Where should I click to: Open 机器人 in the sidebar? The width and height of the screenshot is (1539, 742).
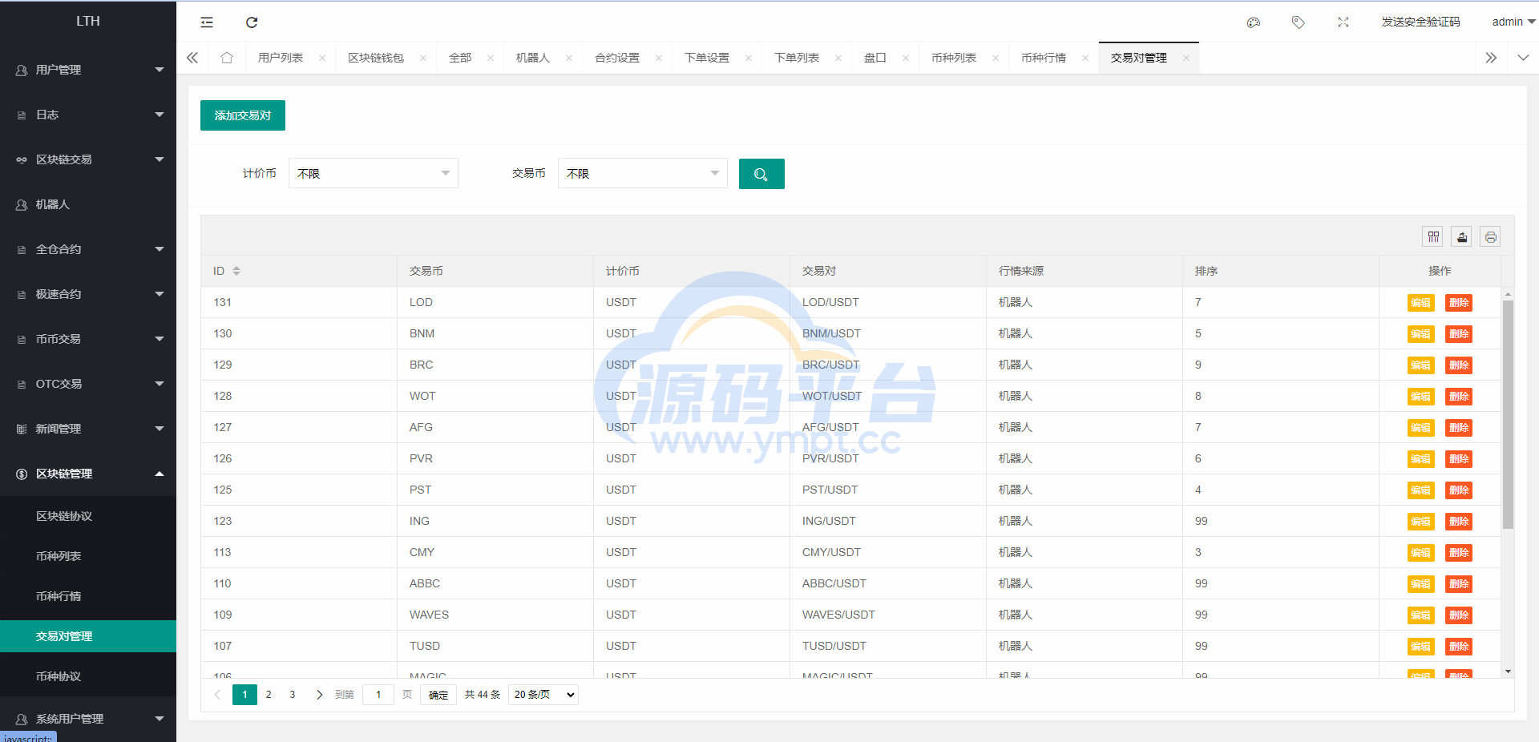point(88,204)
